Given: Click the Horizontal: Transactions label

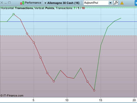Looking at the screenshot, I should click(x=17, y=8).
